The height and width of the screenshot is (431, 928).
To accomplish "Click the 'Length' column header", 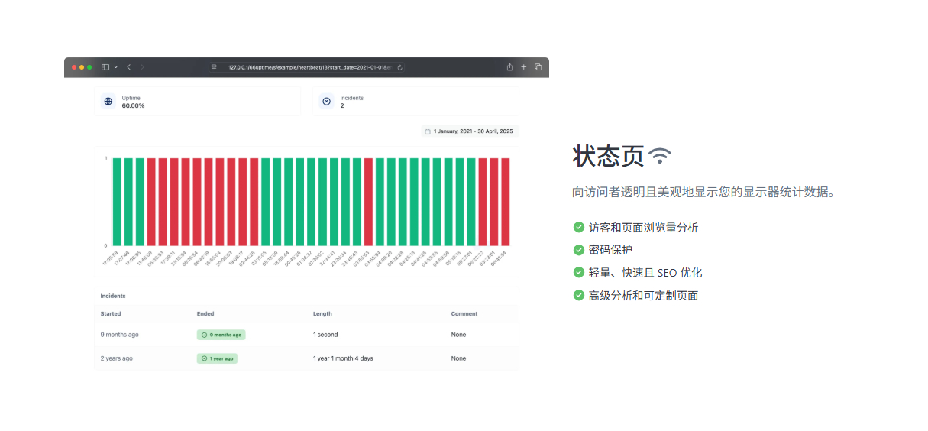I will click(x=322, y=313).
